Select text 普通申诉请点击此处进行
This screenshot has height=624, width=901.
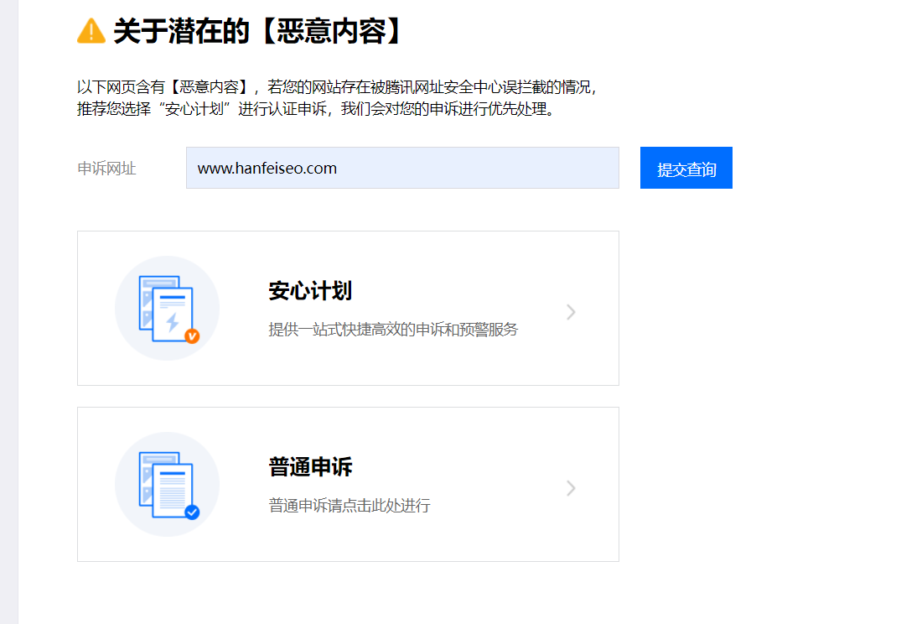pos(350,506)
